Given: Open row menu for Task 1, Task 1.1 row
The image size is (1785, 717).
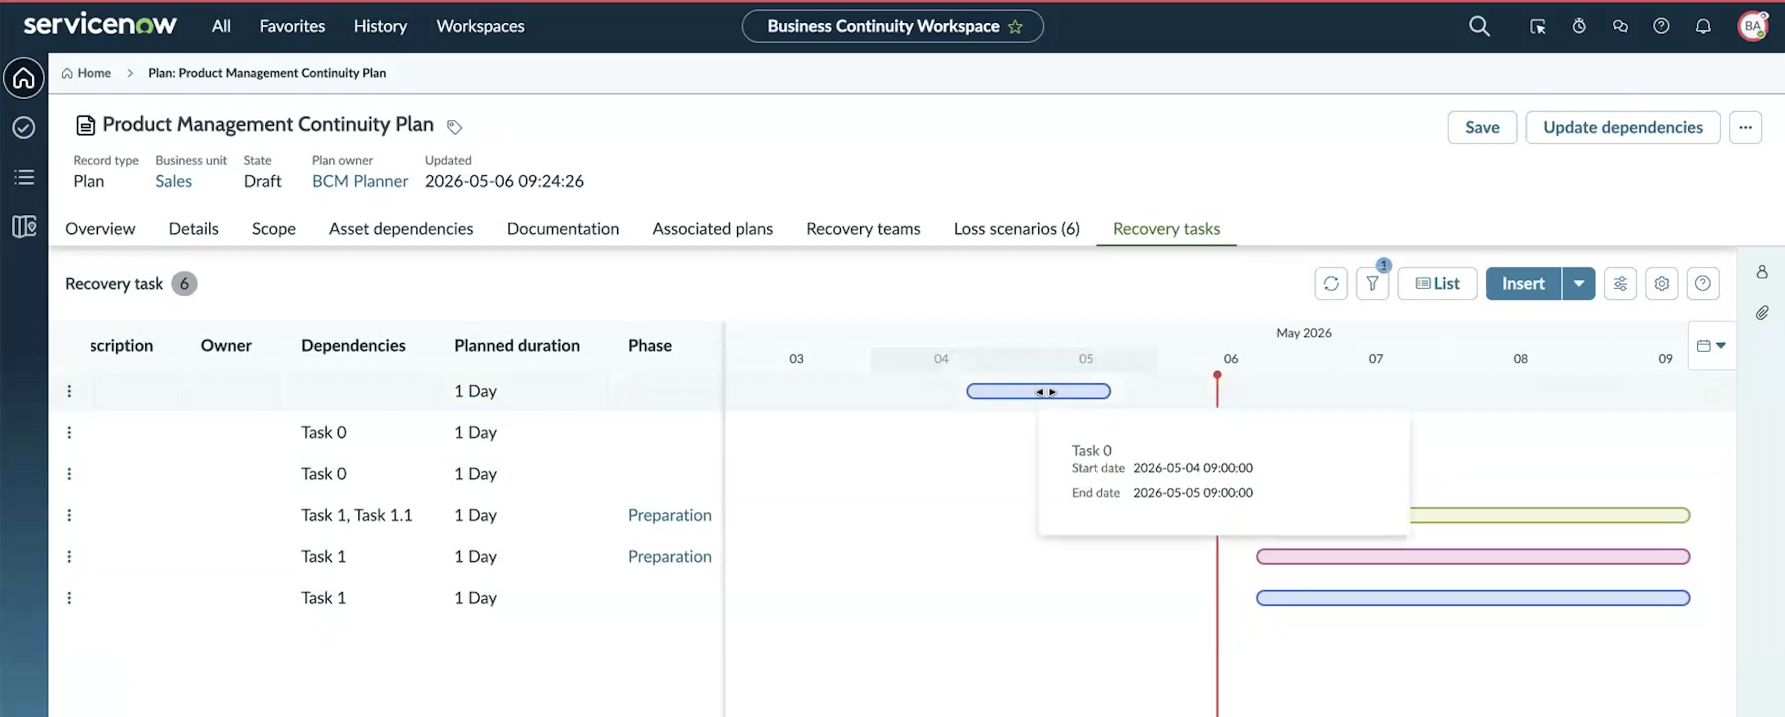Looking at the screenshot, I should 69,516.
